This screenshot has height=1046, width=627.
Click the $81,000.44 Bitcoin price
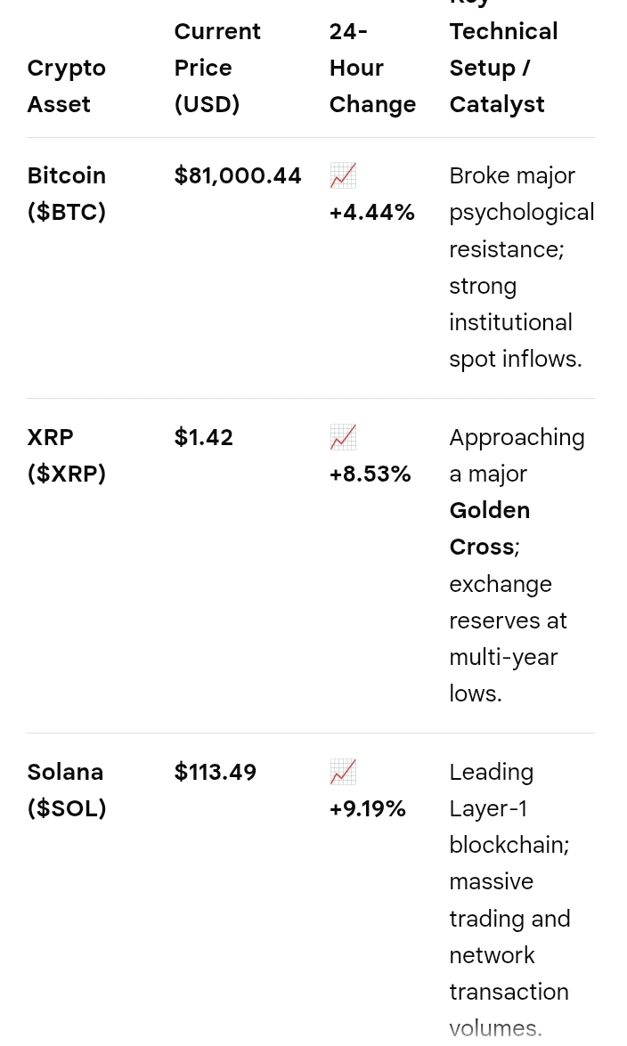(x=238, y=175)
